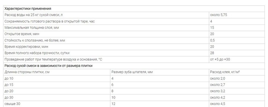Select the 'около 4,2' glue consumption value

pos(218,98)
